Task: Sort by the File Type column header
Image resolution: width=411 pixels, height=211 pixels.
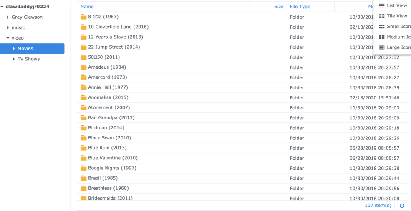Action: click(x=300, y=7)
